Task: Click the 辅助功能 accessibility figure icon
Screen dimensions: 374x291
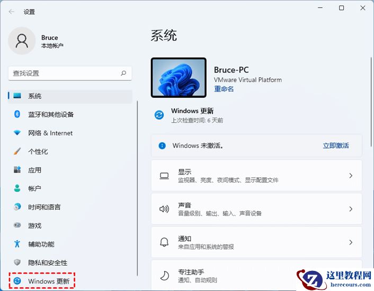Action: 17,243
